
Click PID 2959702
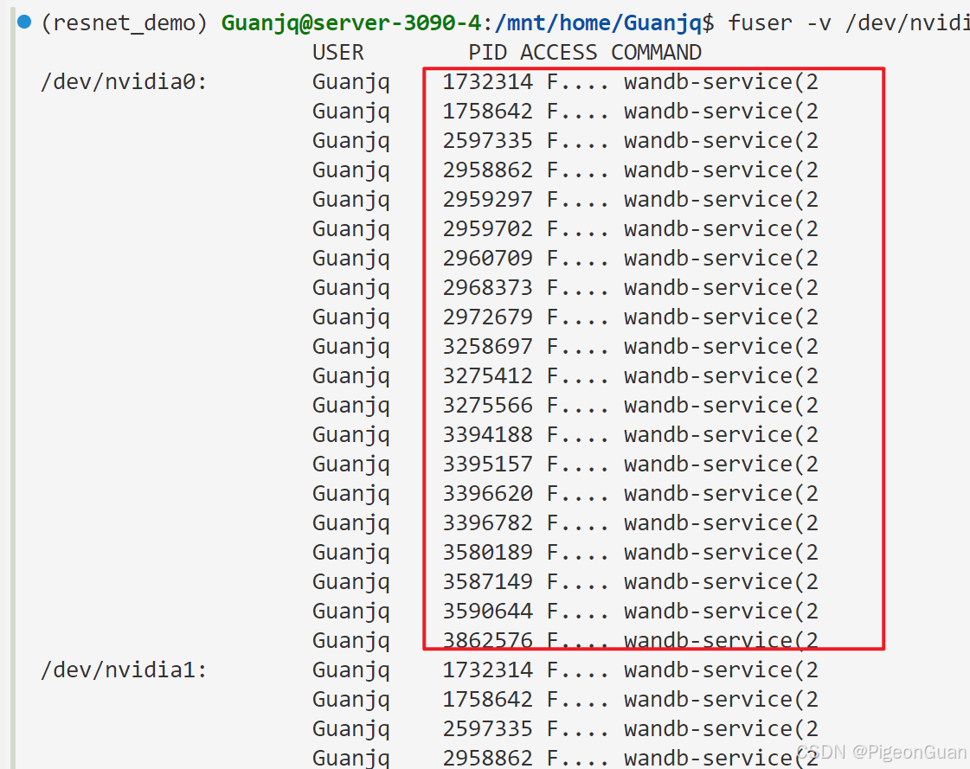pos(487,229)
